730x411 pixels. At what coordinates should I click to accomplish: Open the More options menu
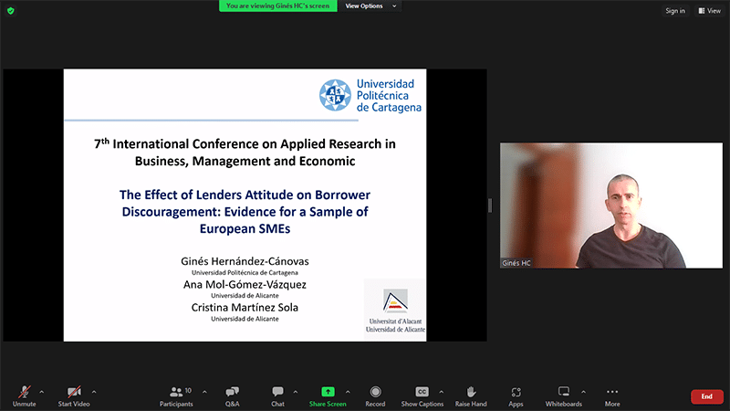coord(612,392)
